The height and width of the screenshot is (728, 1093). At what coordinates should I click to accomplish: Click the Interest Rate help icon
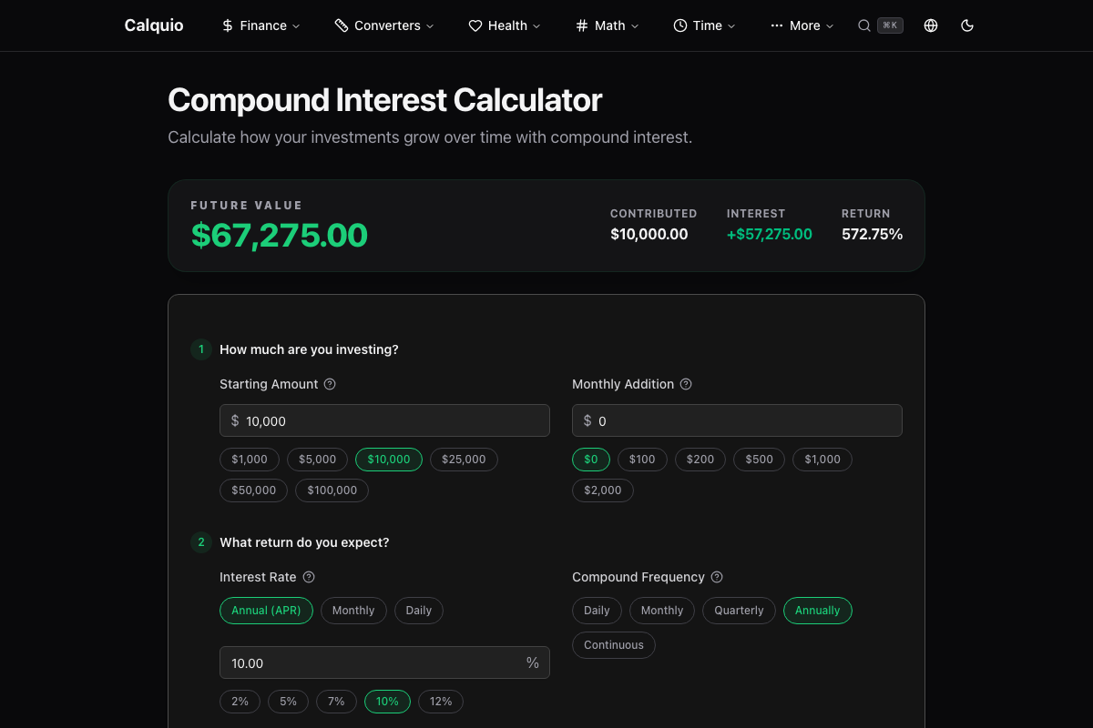coord(309,577)
